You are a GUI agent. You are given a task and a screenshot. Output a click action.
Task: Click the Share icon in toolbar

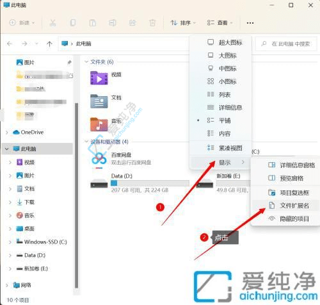(132, 22)
